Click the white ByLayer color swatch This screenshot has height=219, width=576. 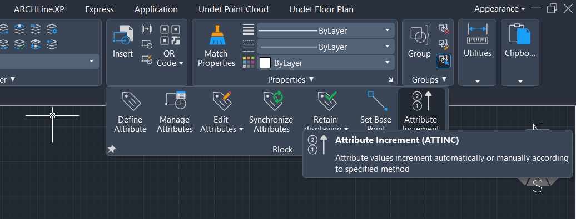pyautogui.click(x=265, y=63)
